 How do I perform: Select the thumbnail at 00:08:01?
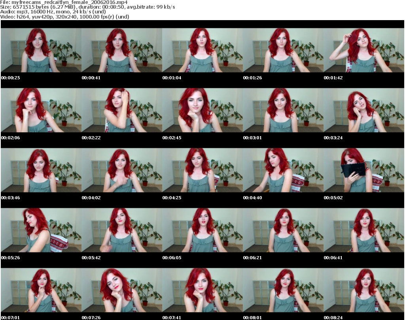pyautogui.click(x=283, y=290)
